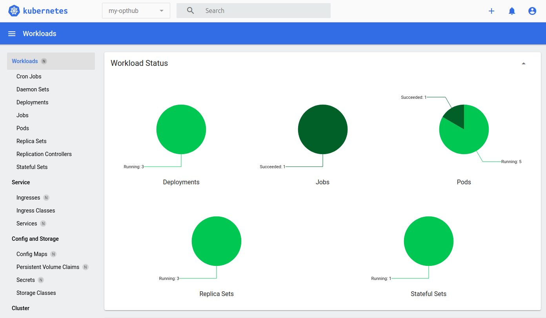Screen dimensions: 546x318
Task: Open Persistent Volume Claims in sidebar
Action: (x=48, y=267)
